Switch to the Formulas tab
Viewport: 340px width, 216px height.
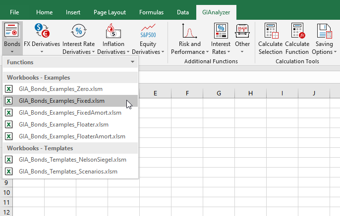[151, 12]
